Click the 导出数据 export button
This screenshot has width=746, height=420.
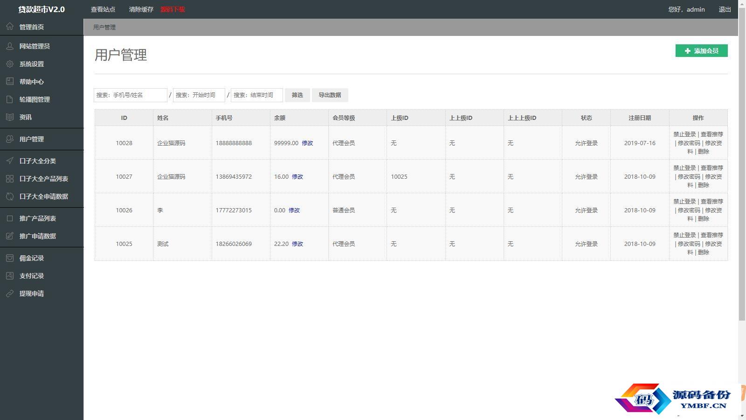330,95
